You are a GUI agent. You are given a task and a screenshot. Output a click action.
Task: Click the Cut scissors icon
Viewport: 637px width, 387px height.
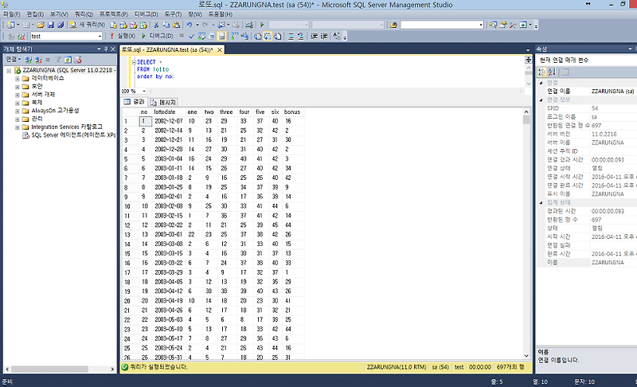[156, 25]
